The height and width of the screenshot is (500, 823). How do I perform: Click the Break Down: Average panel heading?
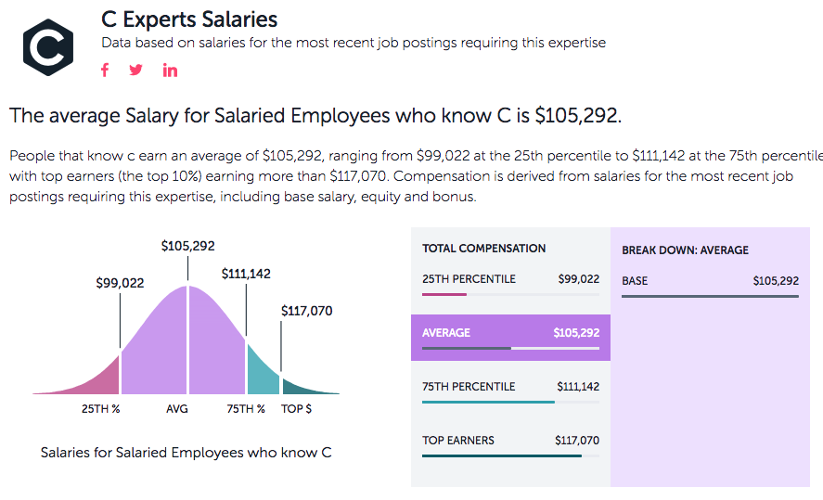point(685,250)
